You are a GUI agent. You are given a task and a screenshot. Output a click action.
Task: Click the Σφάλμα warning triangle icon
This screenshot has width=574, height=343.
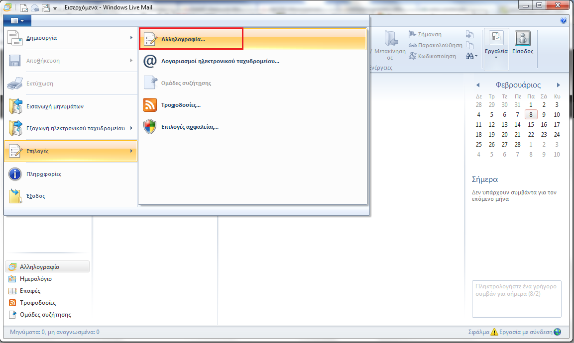(x=494, y=332)
